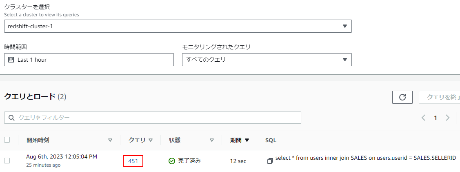The width and height of the screenshot is (460, 172).
Task: Click the クエリをフィルター search field
Action: click(155, 118)
